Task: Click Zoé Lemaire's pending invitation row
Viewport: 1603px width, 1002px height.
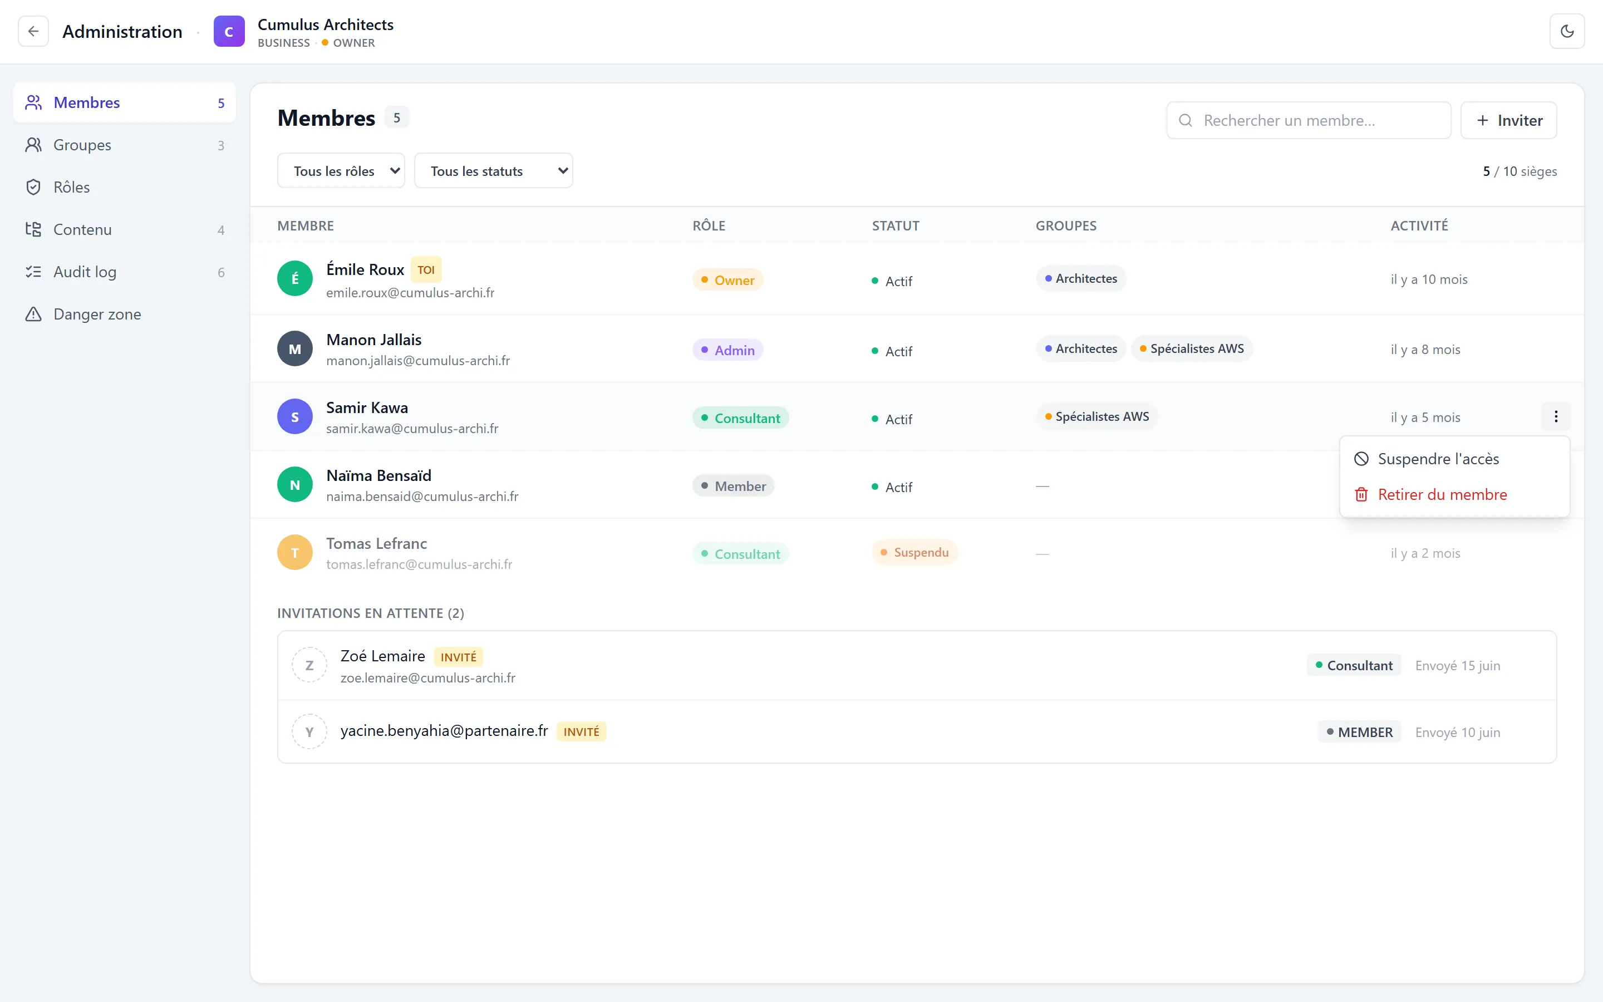Action: tap(917, 665)
